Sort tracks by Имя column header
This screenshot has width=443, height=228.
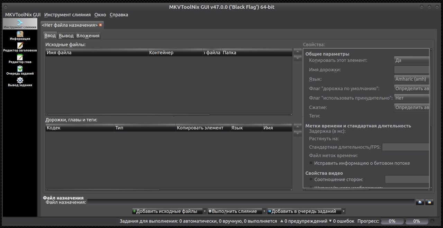(277, 128)
